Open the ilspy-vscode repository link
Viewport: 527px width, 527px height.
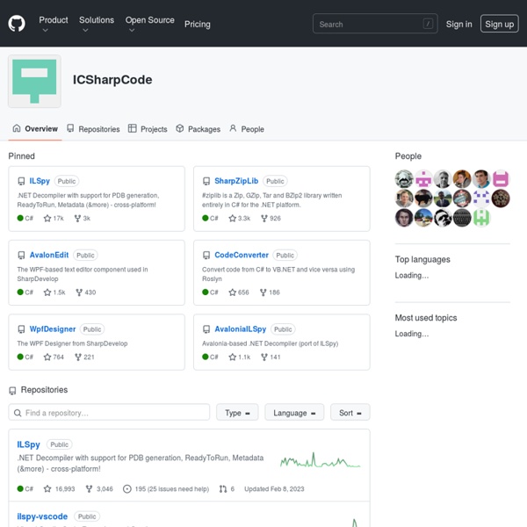[x=42, y=516]
